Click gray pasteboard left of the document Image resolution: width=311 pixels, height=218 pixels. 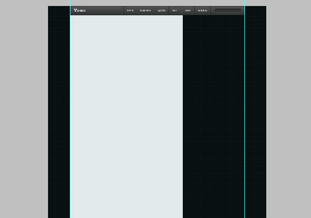point(24,109)
